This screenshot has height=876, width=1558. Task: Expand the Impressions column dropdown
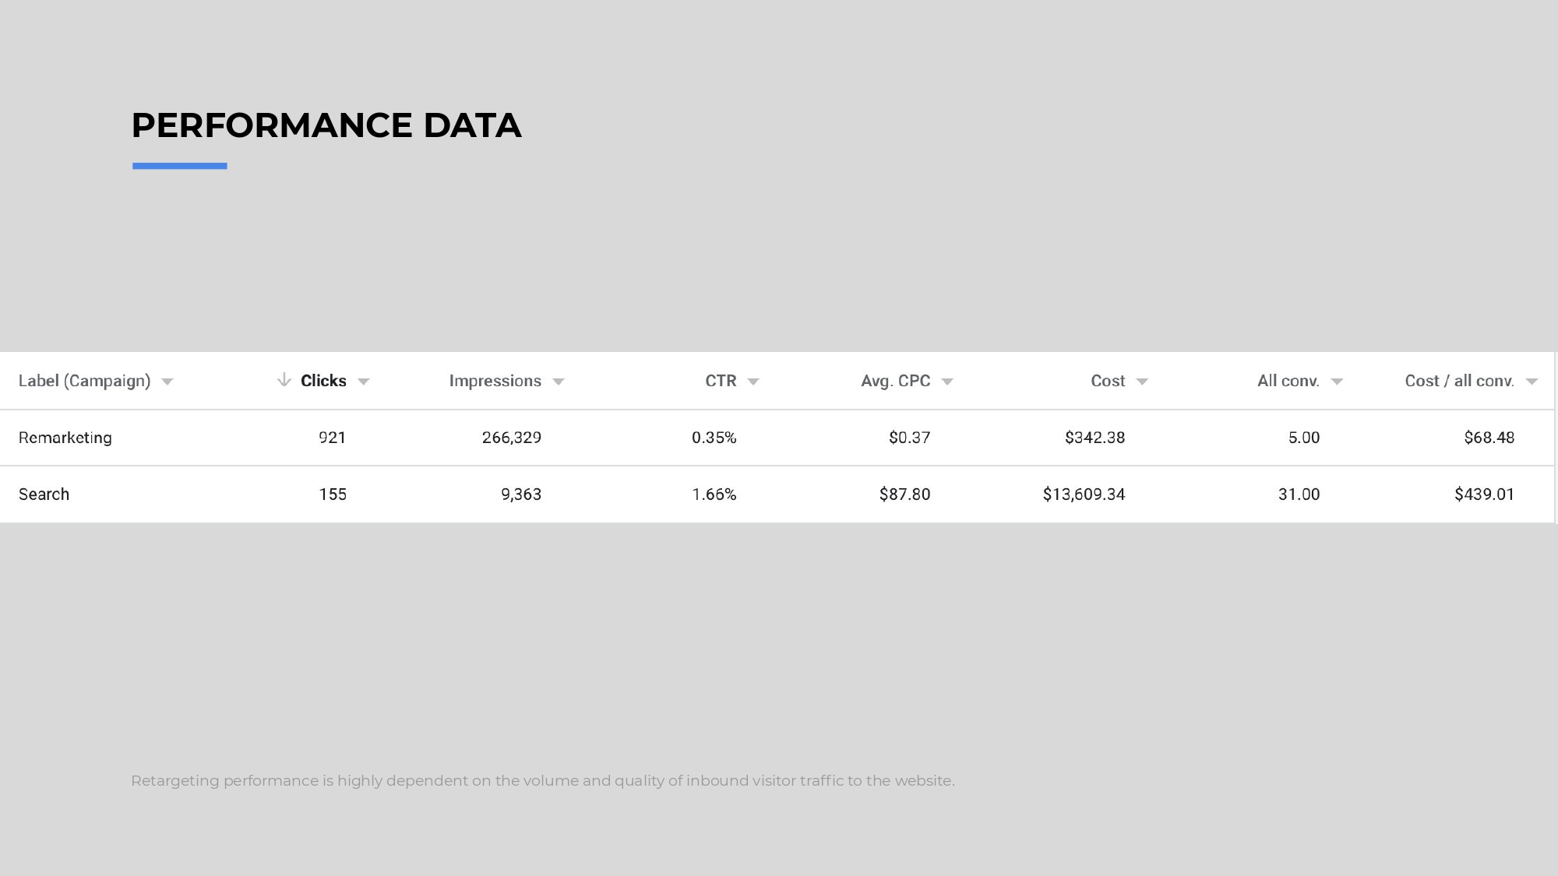tap(559, 382)
